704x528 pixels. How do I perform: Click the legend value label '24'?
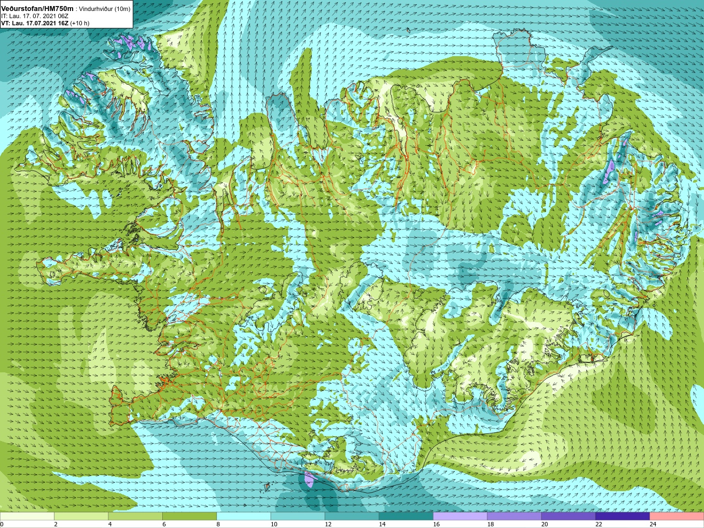(x=653, y=524)
